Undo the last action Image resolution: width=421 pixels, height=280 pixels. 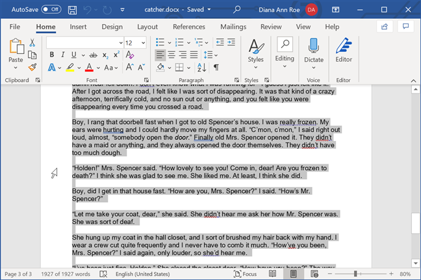[87, 10]
